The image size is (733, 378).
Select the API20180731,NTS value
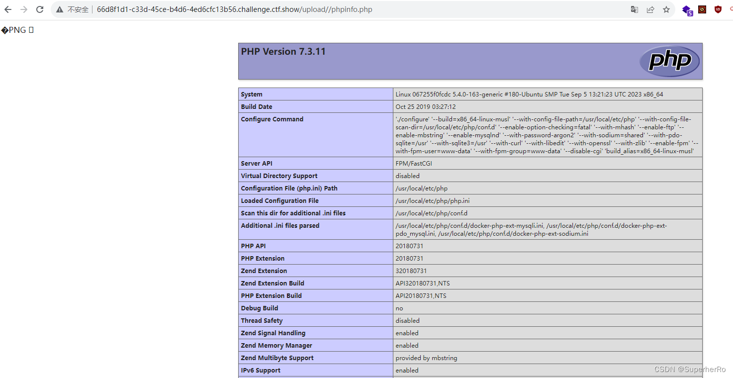(421, 296)
